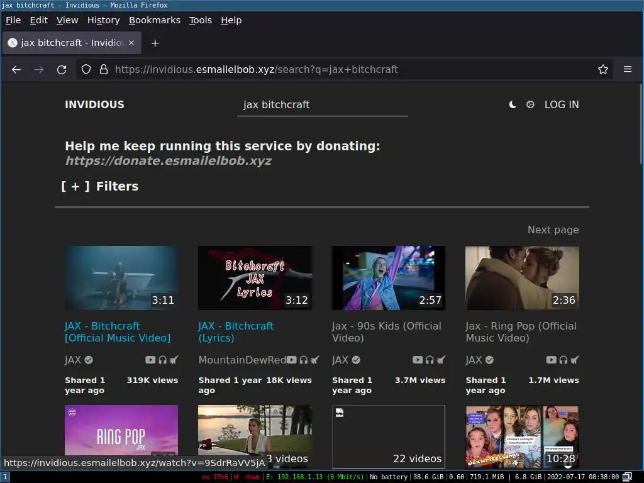Open JAX channel under 90s Kids video
Viewport: 644px width, 483px height.
tap(347, 360)
